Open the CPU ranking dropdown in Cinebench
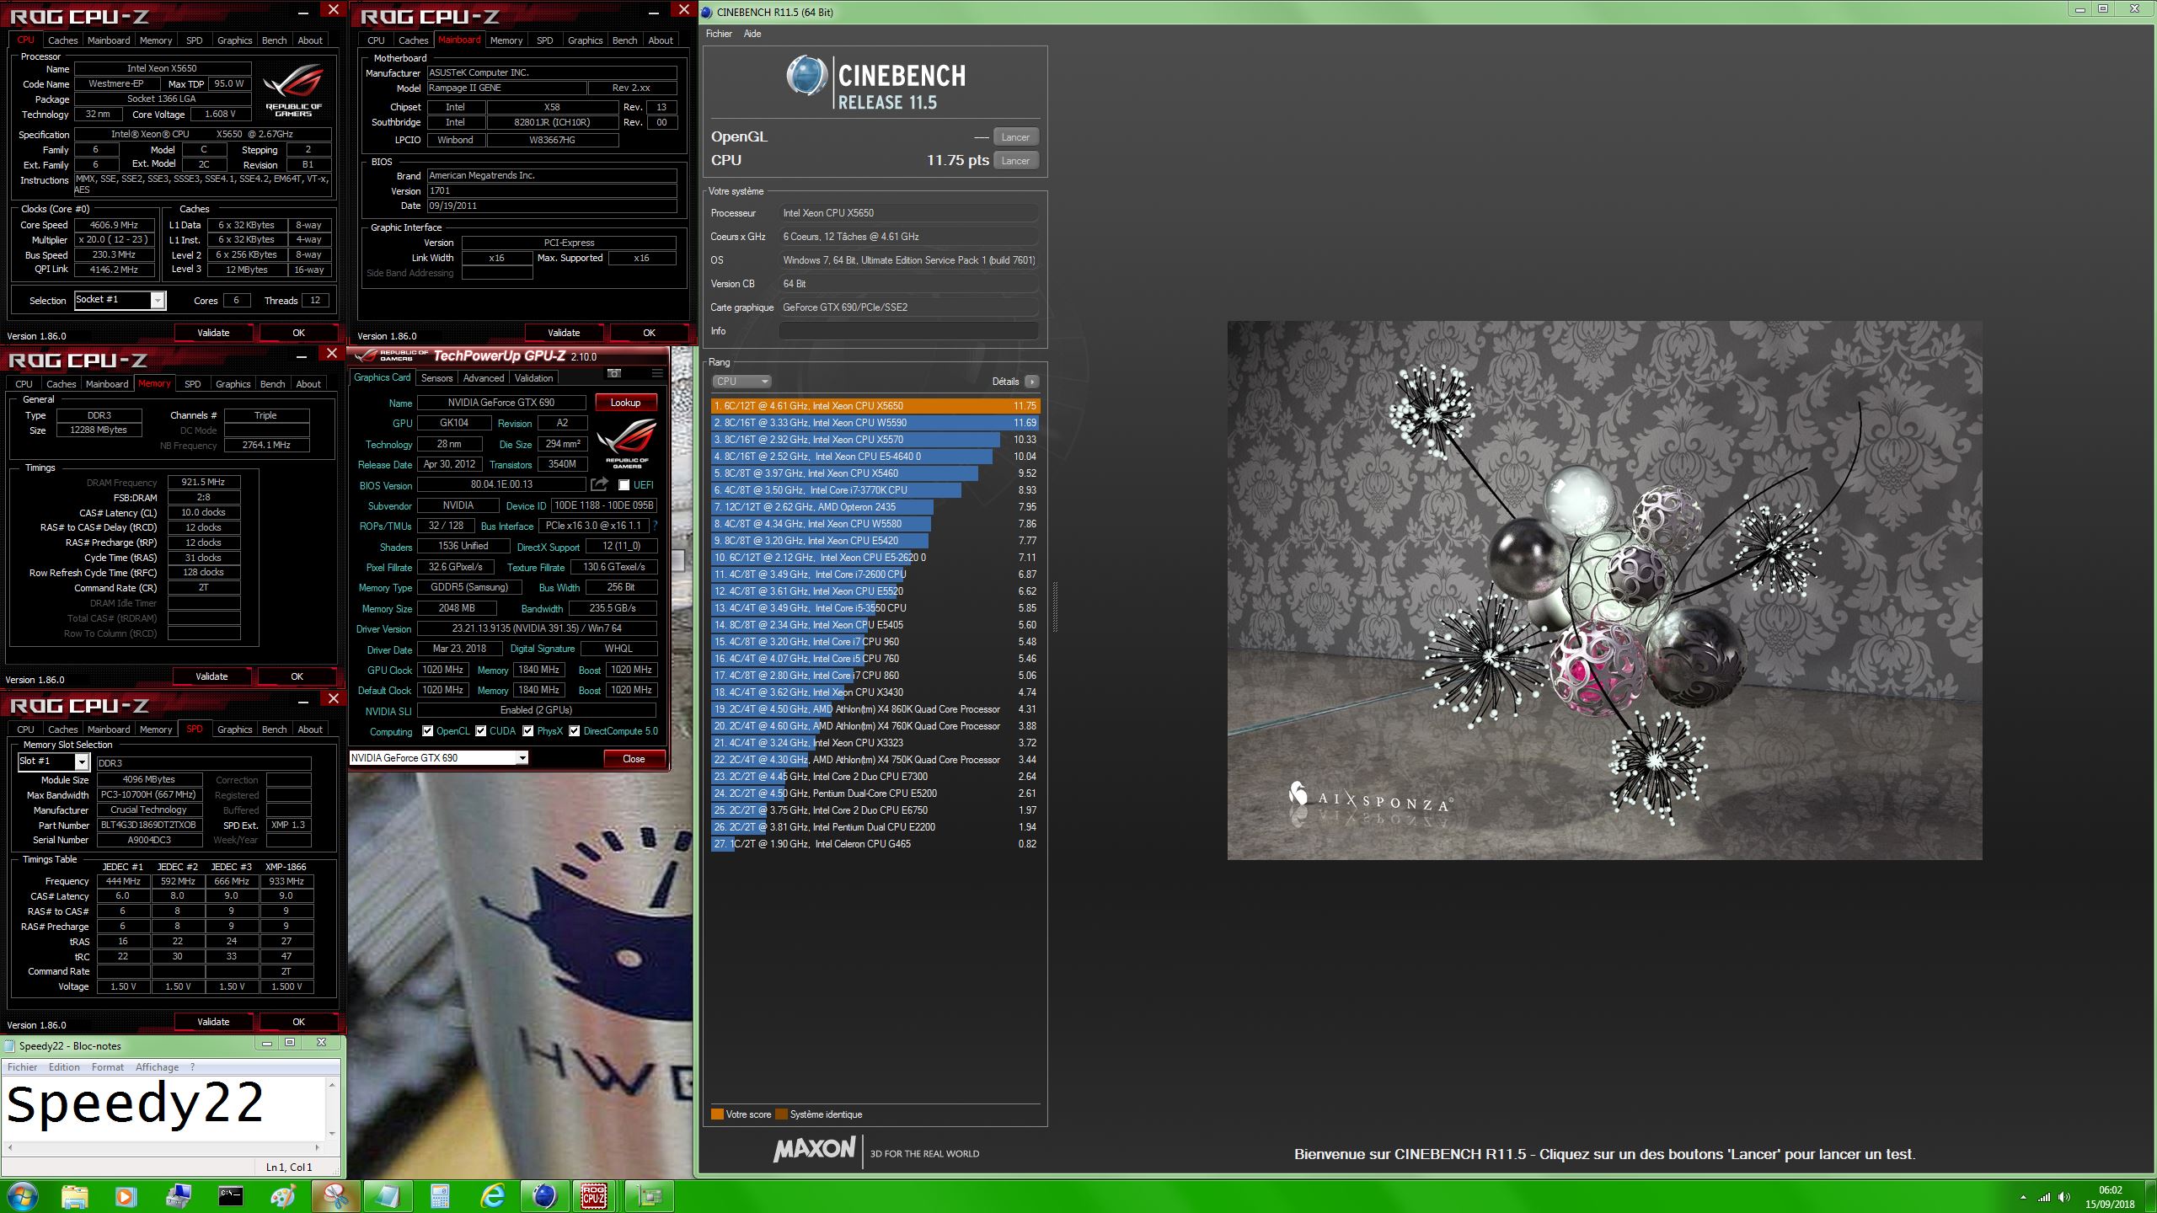The width and height of the screenshot is (2157, 1213). point(741,382)
